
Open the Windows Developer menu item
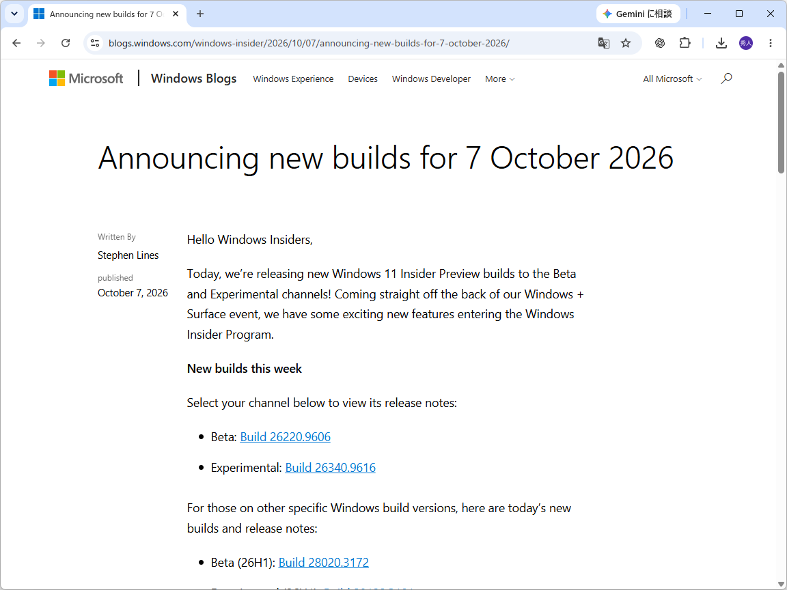point(431,79)
